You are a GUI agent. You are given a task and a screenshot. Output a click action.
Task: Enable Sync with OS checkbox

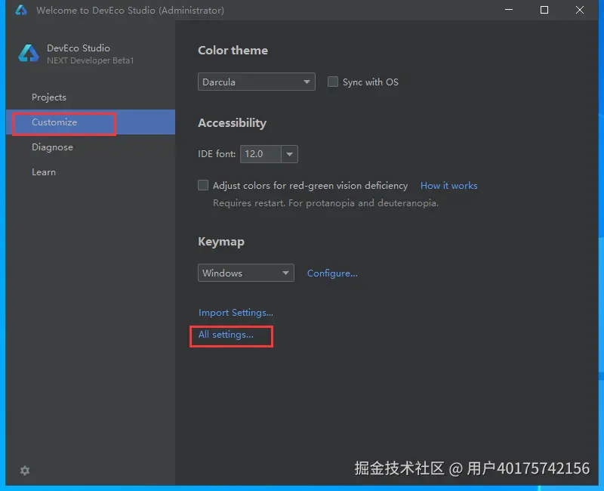[x=333, y=82]
